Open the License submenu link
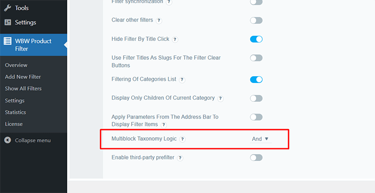 coord(14,124)
